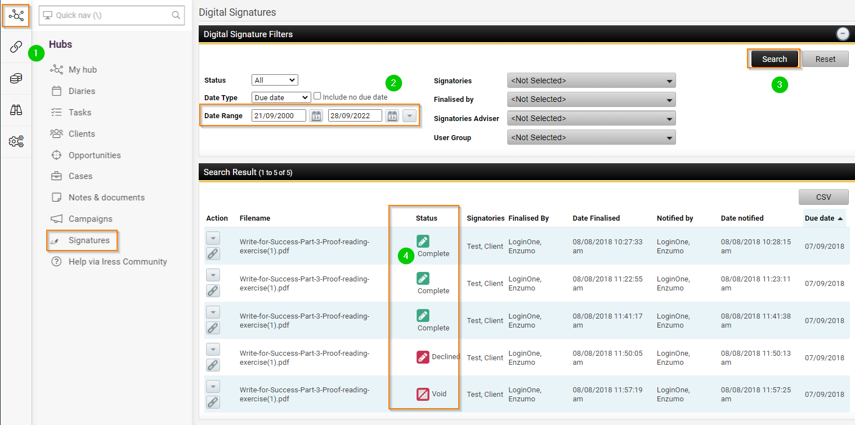Open action dropdown for the Declined row

coord(213,350)
